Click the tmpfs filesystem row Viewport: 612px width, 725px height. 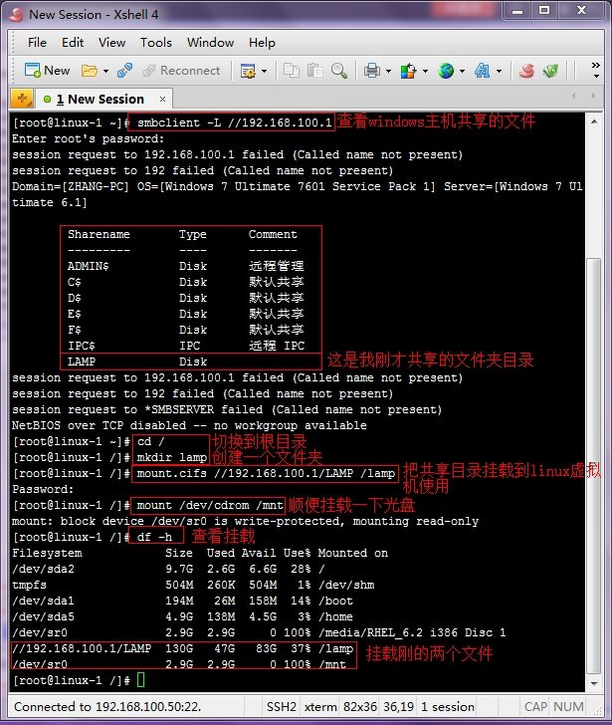point(193,585)
